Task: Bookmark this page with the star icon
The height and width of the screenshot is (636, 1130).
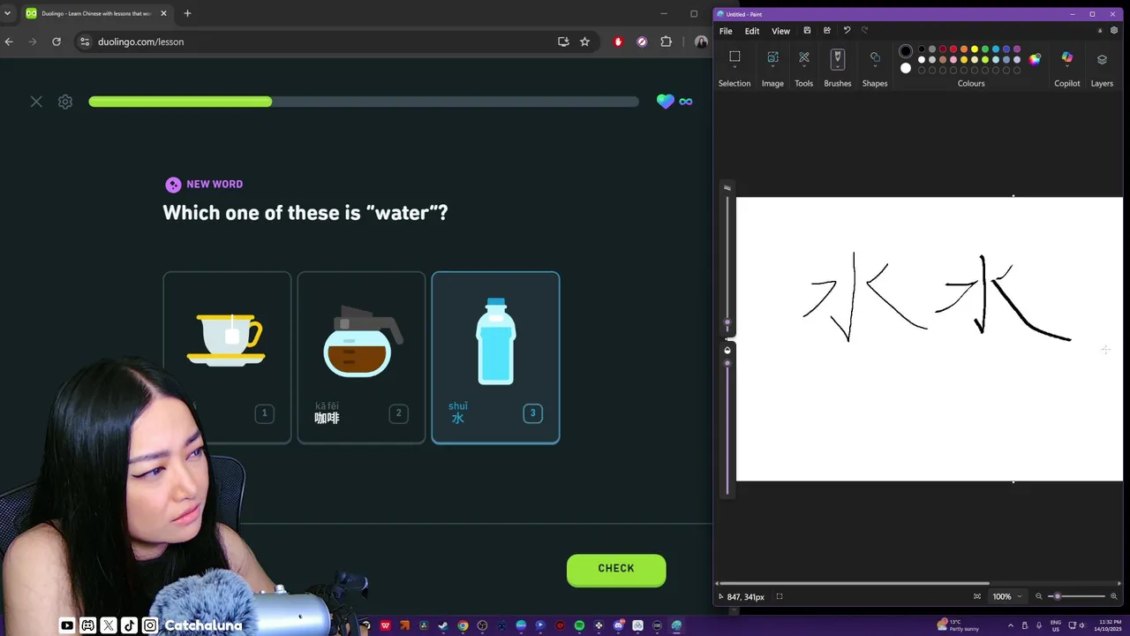Action: click(x=584, y=42)
